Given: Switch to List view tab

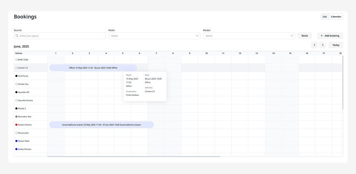Looking at the screenshot, I should [x=325, y=17].
